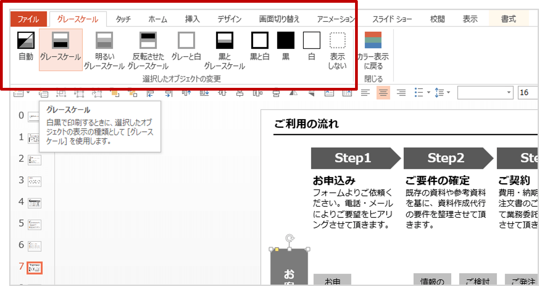The width and height of the screenshot is (539, 286).
Task: Select slide thumbnail 4
Action: (34, 203)
